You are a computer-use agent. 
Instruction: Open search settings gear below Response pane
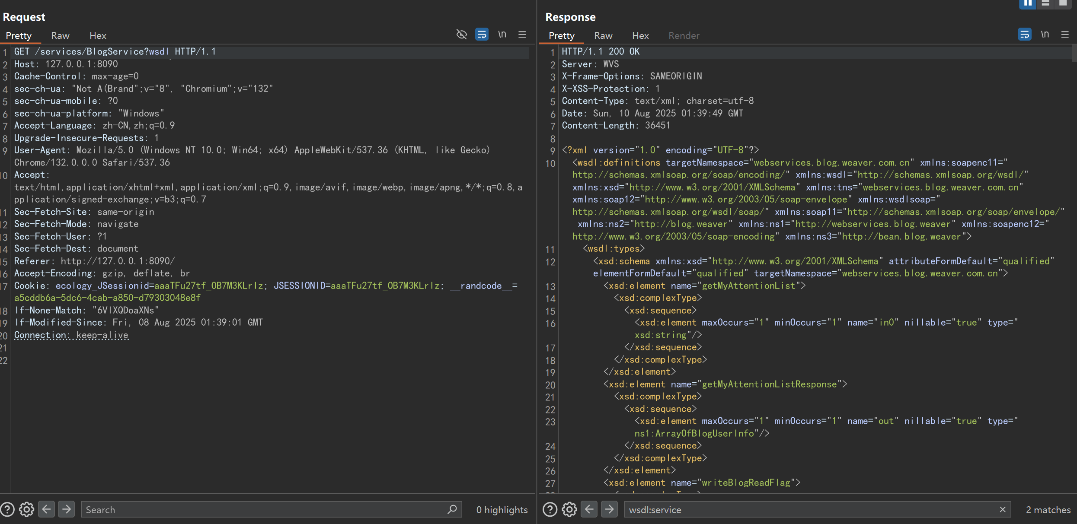[569, 509]
